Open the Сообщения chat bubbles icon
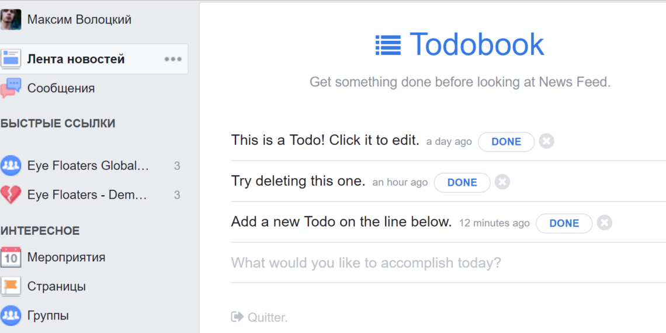 pyautogui.click(x=11, y=88)
